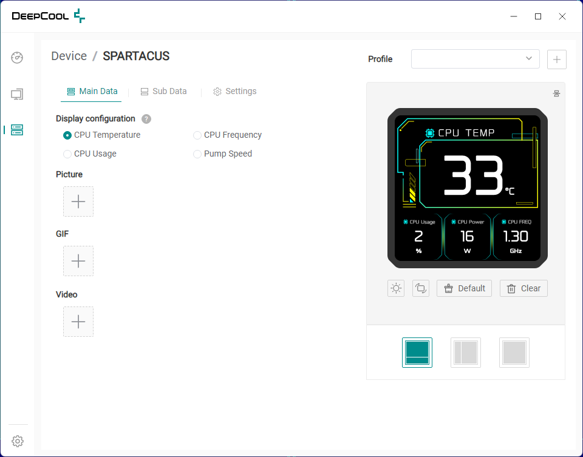This screenshot has height=457, width=583.
Task: Click the Default button
Action: (x=464, y=288)
